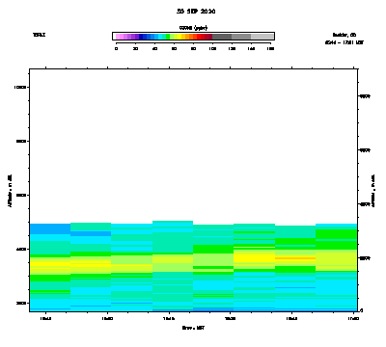Click the colorbar units title label
The image size is (386, 347).
pyautogui.click(x=193, y=28)
